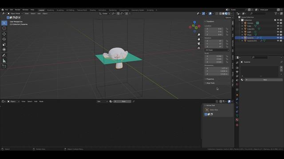Switch to the Modeling workspace tab

(x=50, y=10)
